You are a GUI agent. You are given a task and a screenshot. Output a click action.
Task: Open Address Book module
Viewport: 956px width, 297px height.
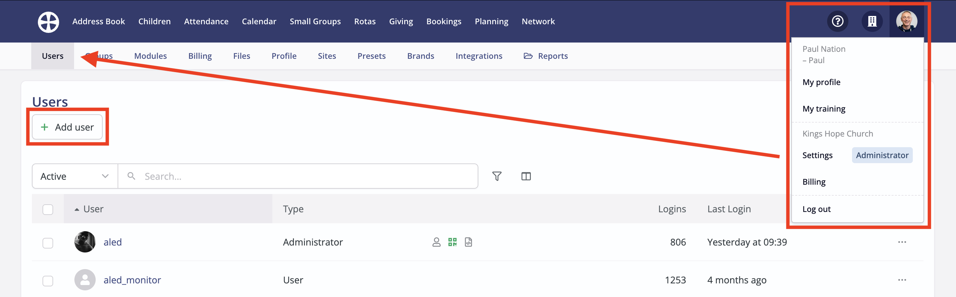coord(98,22)
